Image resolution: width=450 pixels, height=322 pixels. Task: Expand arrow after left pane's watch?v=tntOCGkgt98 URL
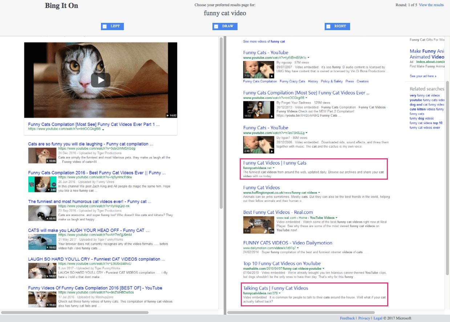click(103, 130)
